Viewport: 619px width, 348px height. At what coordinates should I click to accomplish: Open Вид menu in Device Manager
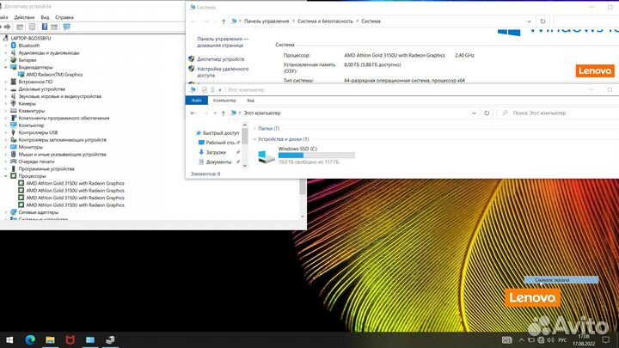45,17
